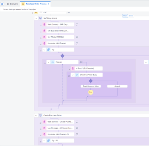Click the Check SAP GUI Busy condition icon
This screenshot has width=149, height=146.
(77, 75)
